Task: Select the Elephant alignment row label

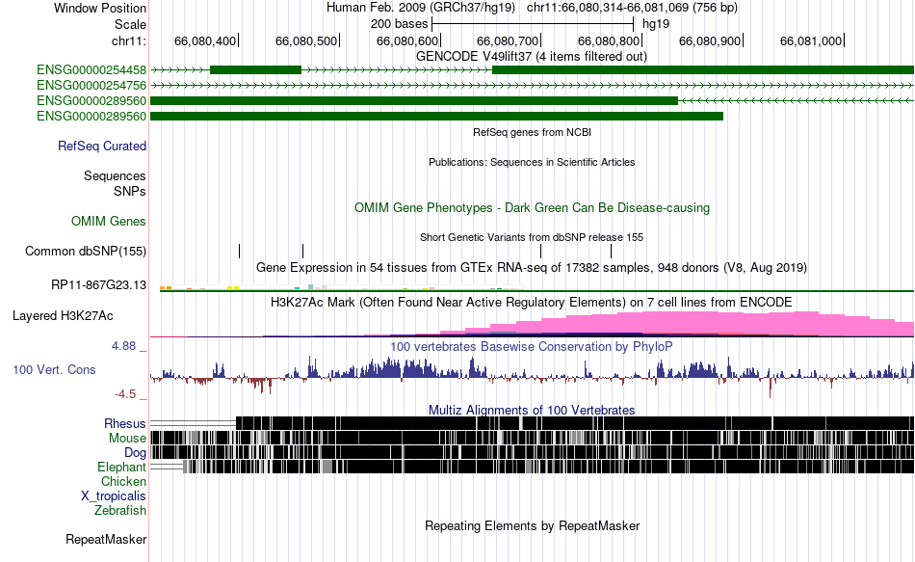Action: tap(122, 468)
